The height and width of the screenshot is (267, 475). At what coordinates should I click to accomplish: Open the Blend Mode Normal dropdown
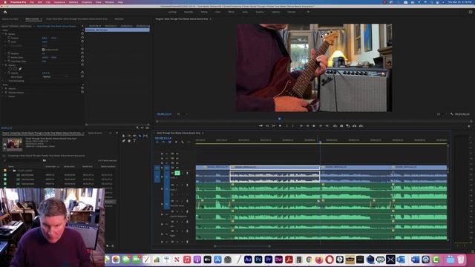pos(55,77)
